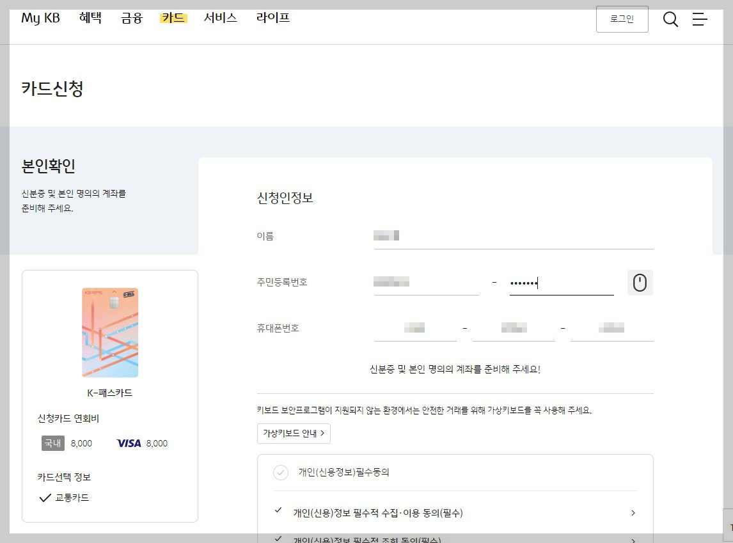Open the 서비스 menu

click(x=220, y=18)
